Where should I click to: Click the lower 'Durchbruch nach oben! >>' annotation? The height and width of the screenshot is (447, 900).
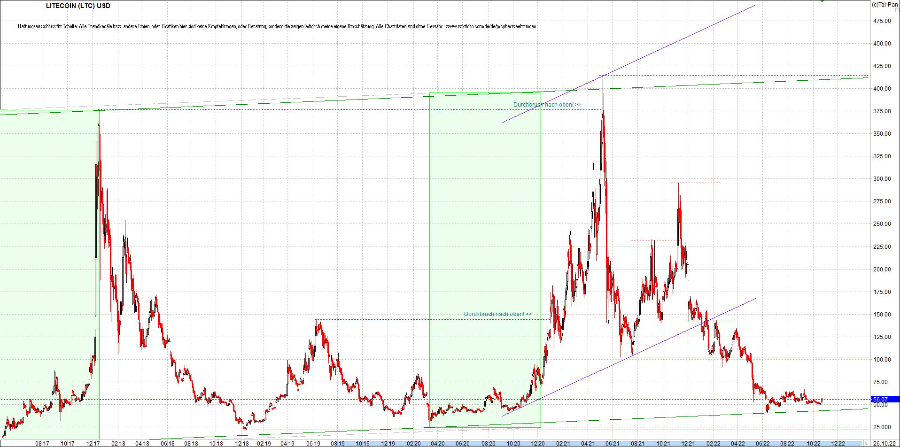[x=498, y=314]
